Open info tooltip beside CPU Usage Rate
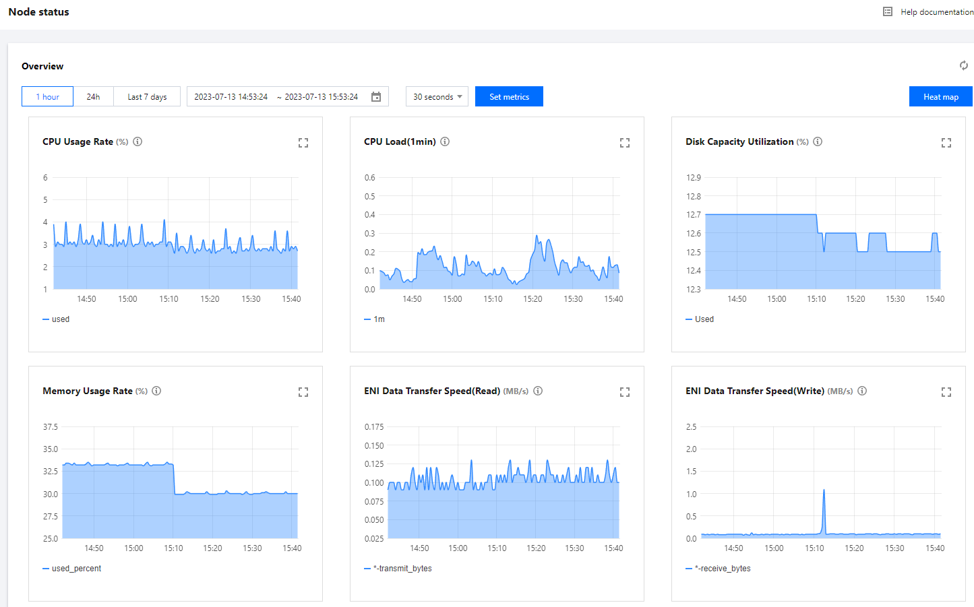Viewport: 974px width, 607px height. click(138, 141)
